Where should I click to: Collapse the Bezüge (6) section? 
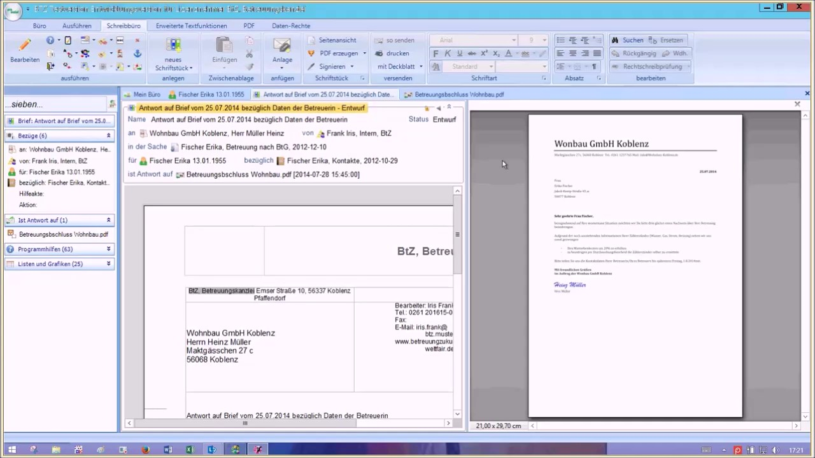[108, 135]
